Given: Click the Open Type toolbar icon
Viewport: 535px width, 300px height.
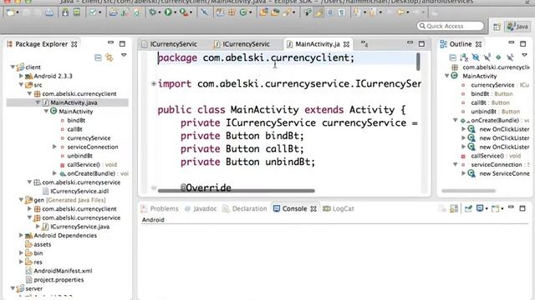Looking at the screenshot, I should pyautogui.click(x=263, y=12).
